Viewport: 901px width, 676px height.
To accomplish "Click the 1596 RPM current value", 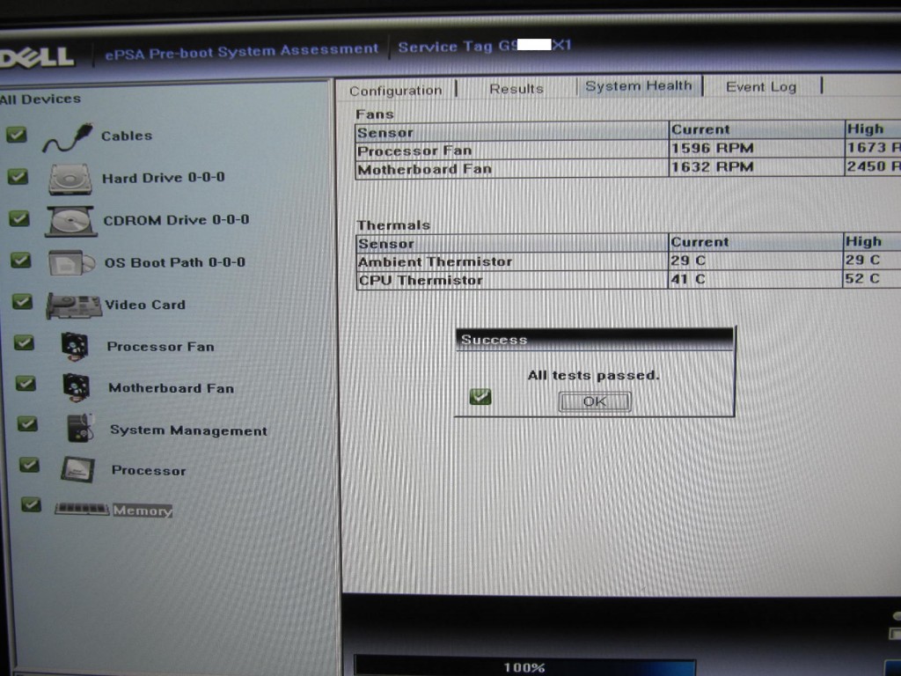I will 712,148.
